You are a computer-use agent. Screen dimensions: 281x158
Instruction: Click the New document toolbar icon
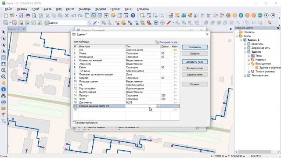point(6,15)
